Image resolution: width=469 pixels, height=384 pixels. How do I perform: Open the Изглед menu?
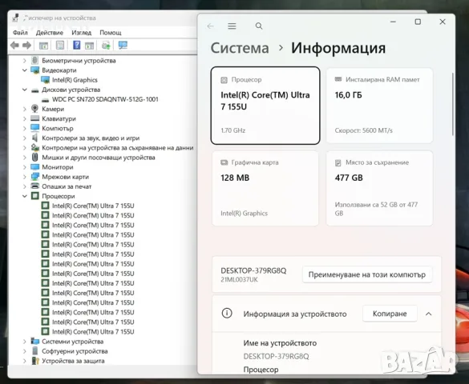point(81,33)
